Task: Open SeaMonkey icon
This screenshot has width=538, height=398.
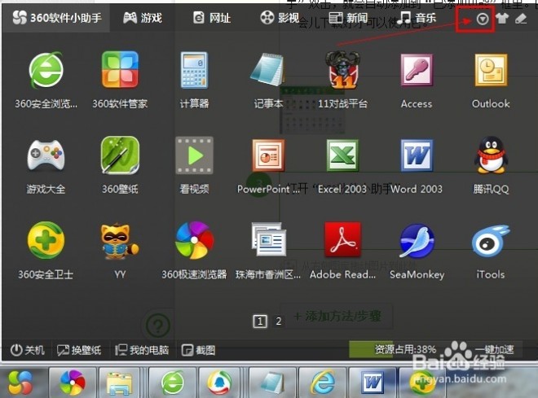Action: click(417, 240)
